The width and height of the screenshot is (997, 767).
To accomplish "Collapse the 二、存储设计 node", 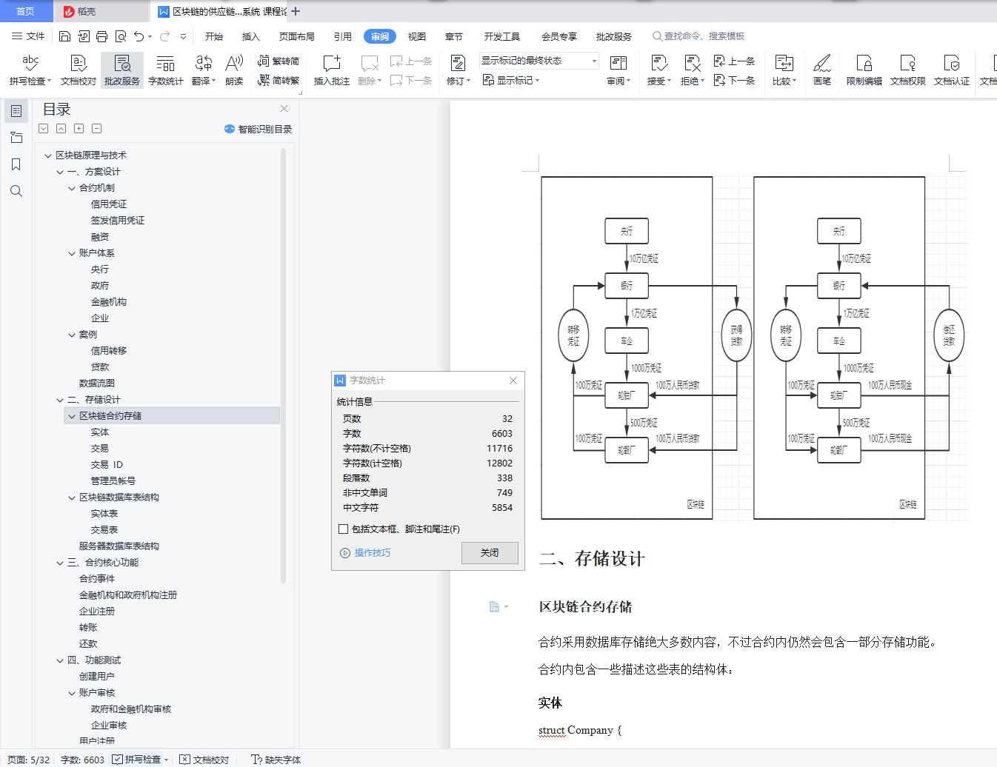I will [60, 400].
